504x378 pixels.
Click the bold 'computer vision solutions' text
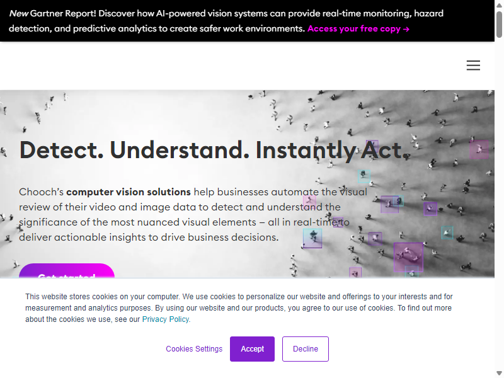(x=129, y=192)
